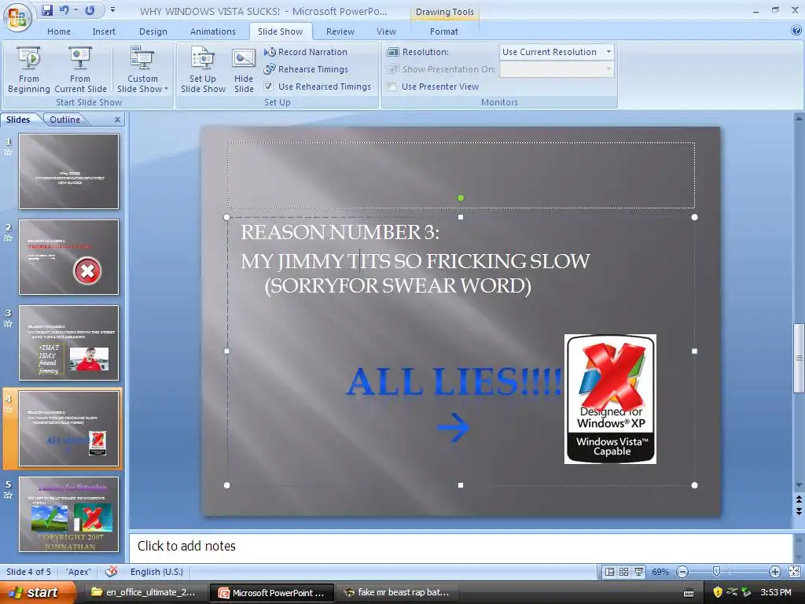Select slide 3 thumbnail

pyautogui.click(x=69, y=343)
